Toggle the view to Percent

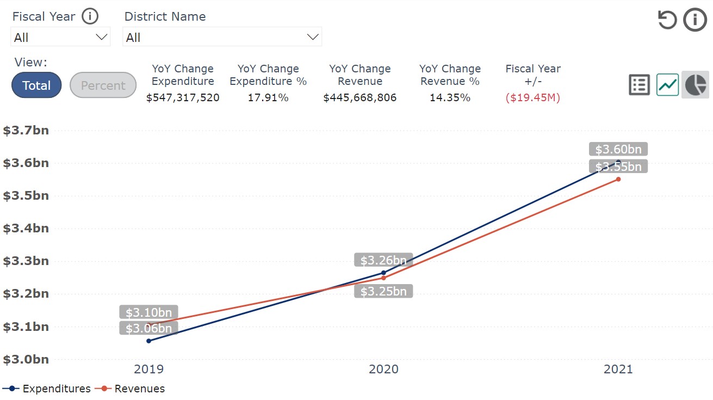pyautogui.click(x=103, y=85)
